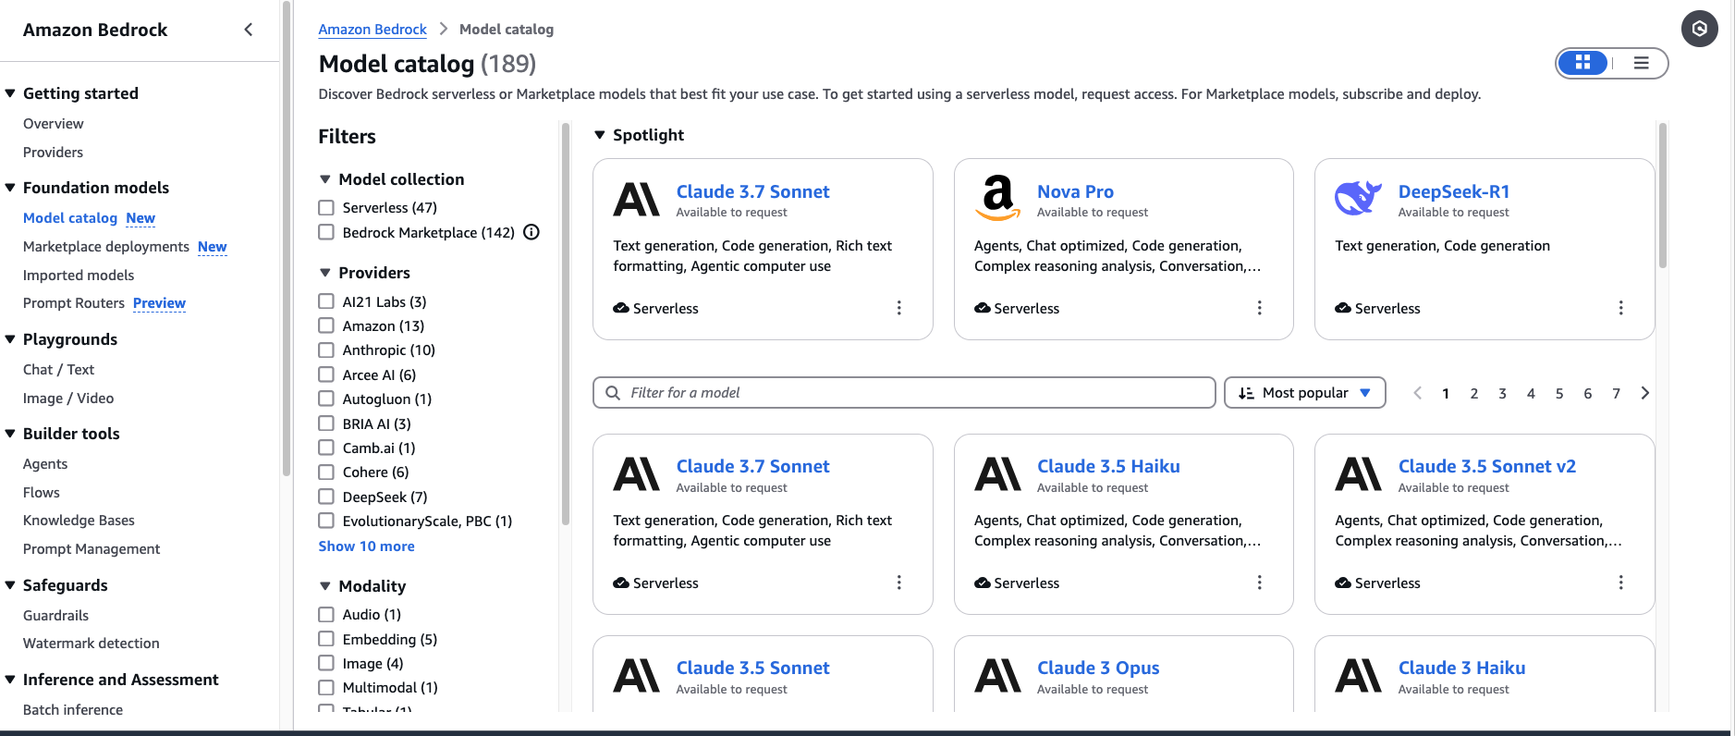Screen dimensions: 1735x736
Task: Click Serverless cloud icon on DeepSeek-R1
Action: tap(1343, 308)
